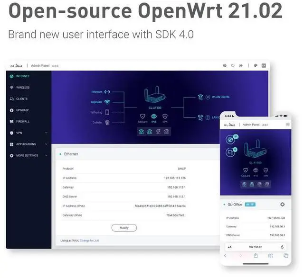Viewport: 304px width, 278px height.
Task: Click the AdGuard shield icon on desktop diagram
Action: [x=142, y=116]
